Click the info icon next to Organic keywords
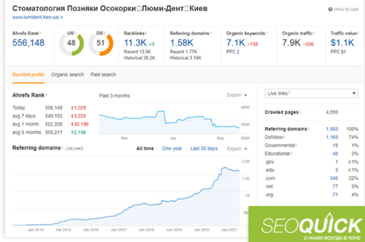The height and width of the screenshot is (242, 365). [x=266, y=32]
